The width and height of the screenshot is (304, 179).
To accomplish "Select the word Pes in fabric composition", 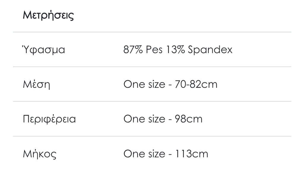I will coord(154,50).
